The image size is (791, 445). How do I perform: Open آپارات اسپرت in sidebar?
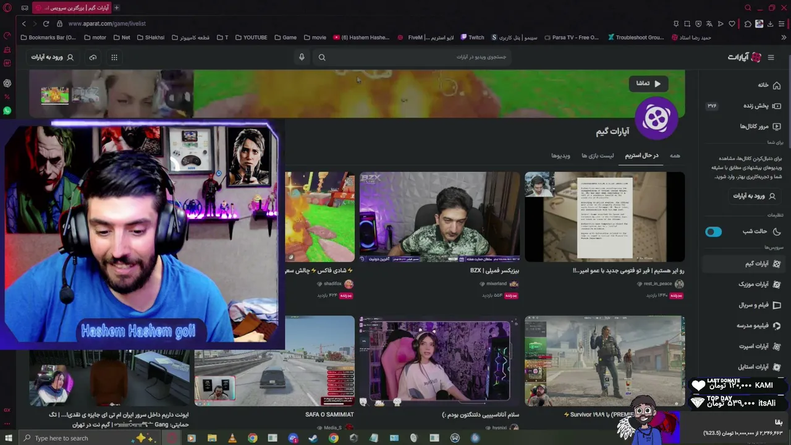744,346
